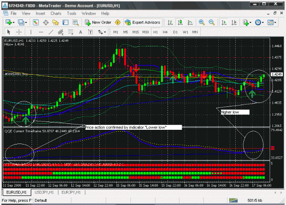286x205 pixels.
Task: Expand the Periodicity clock dropdown
Action: coord(263,22)
